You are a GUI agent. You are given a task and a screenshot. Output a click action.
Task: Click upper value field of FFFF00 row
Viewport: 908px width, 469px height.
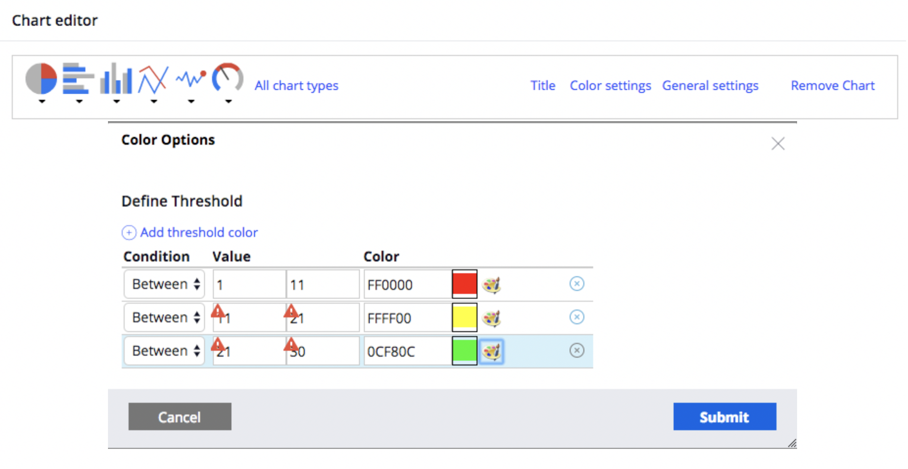323,317
